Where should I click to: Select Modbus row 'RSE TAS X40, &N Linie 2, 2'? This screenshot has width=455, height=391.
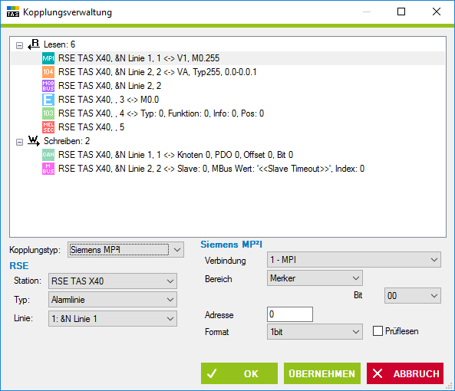(x=110, y=86)
